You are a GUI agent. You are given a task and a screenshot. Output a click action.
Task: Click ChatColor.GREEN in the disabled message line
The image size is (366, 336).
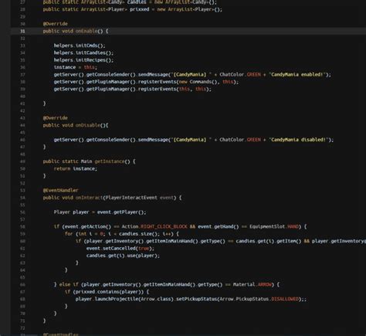pyautogui.click(x=240, y=140)
